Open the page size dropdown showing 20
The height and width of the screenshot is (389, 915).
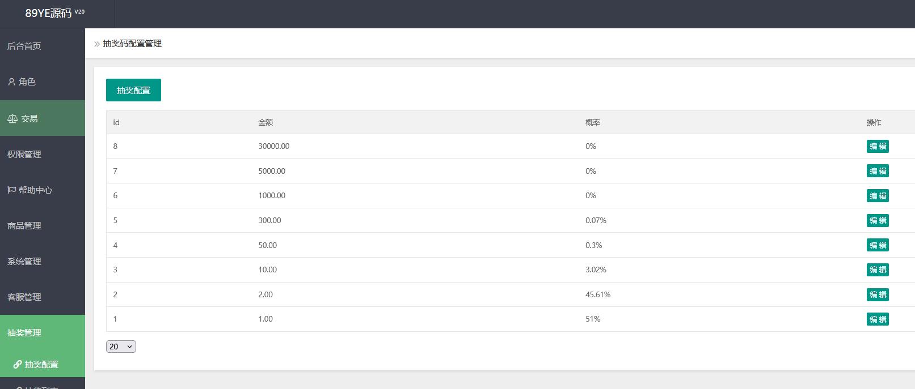[121, 347]
